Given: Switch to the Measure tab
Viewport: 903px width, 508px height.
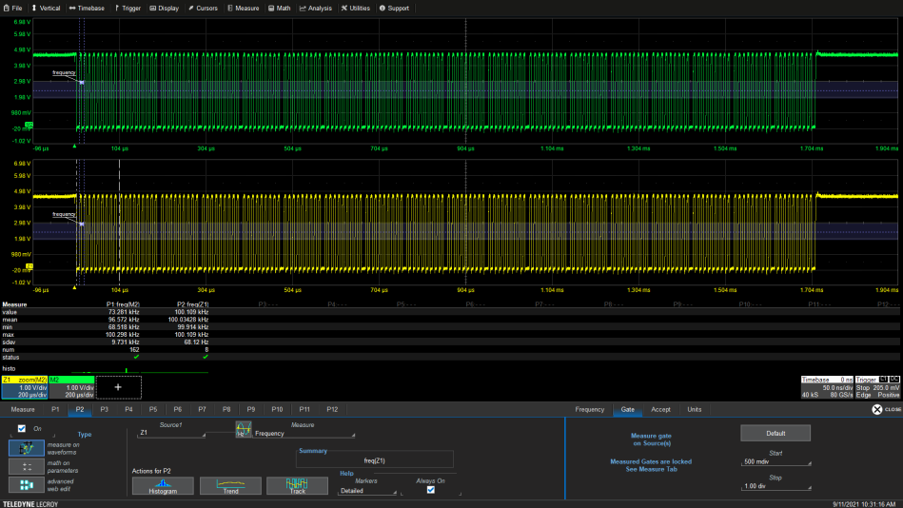Looking at the screenshot, I should pyautogui.click(x=23, y=409).
